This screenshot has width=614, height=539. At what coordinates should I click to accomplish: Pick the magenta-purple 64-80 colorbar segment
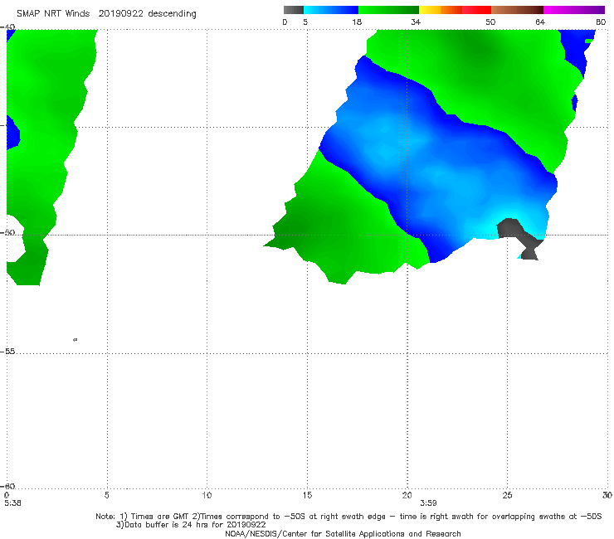coord(574,10)
